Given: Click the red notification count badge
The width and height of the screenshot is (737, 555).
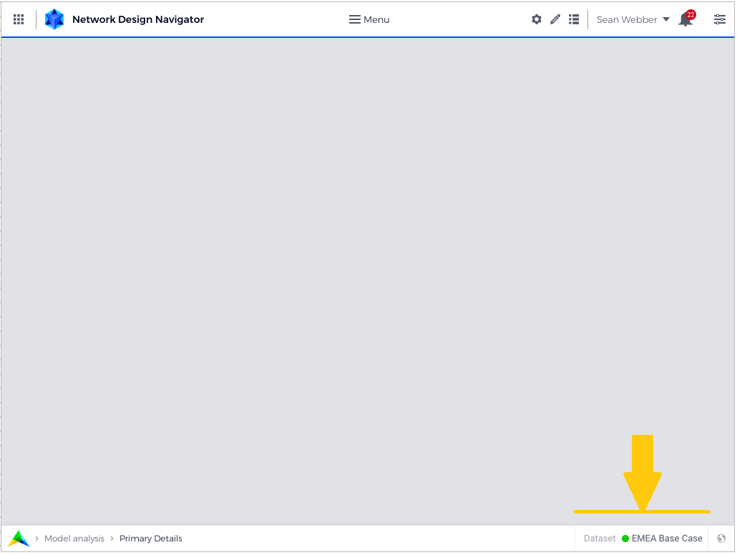Looking at the screenshot, I should pos(691,13).
